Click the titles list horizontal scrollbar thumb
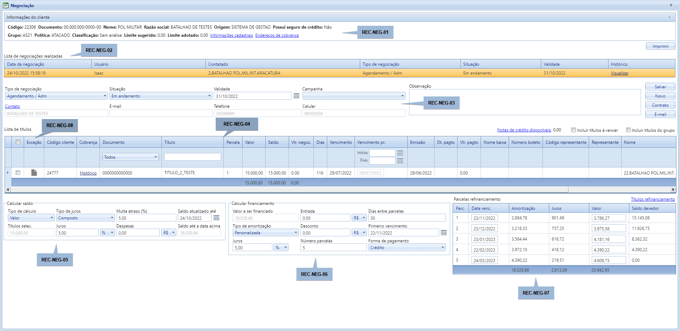Screen dimensions: 680x331 coord(290,190)
